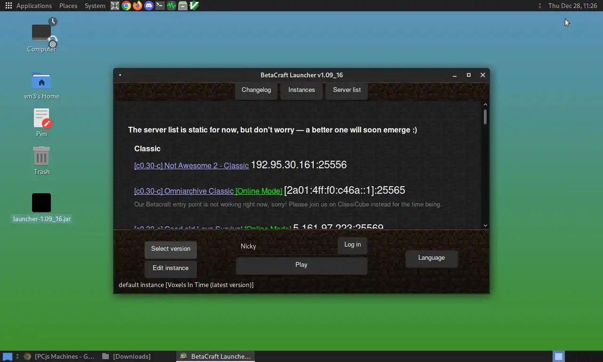
Task: Click the screenshot tool launcher icon
Action: [115, 6]
